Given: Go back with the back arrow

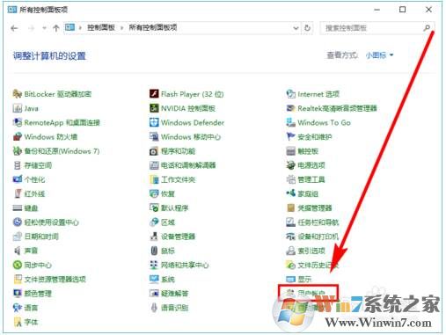Looking at the screenshot, I should (x=14, y=28).
